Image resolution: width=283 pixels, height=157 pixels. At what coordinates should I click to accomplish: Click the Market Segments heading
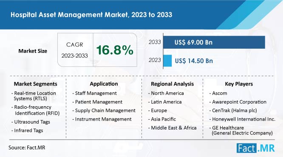[x=36, y=84]
